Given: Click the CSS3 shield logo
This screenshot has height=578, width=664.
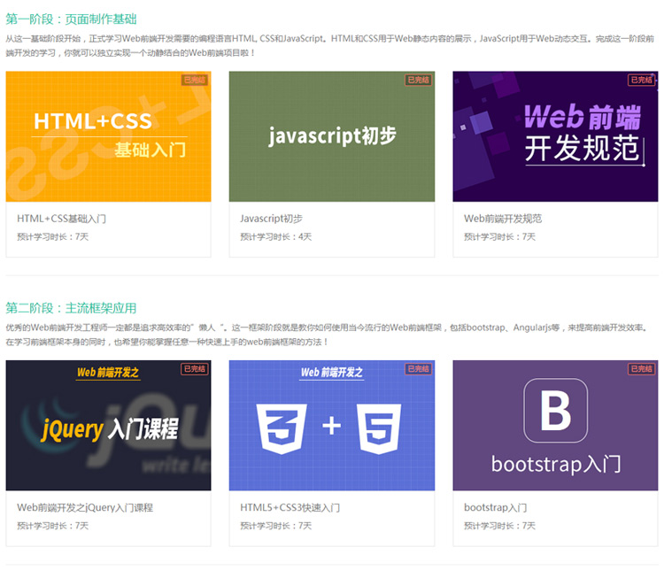Looking at the screenshot, I should click(282, 428).
